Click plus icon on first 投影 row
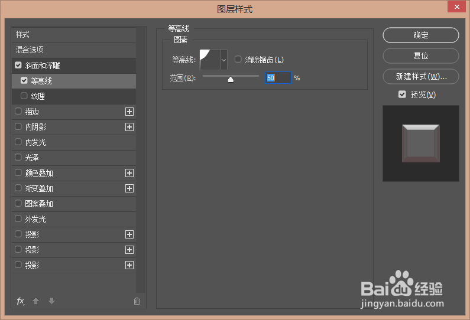The image size is (470, 320). (129, 234)
